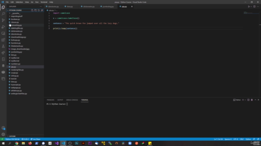Open the Run and Debug view

point(3,27)
